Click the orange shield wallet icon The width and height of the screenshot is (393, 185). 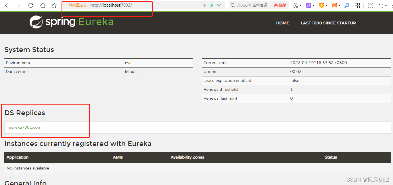[322, 5]
